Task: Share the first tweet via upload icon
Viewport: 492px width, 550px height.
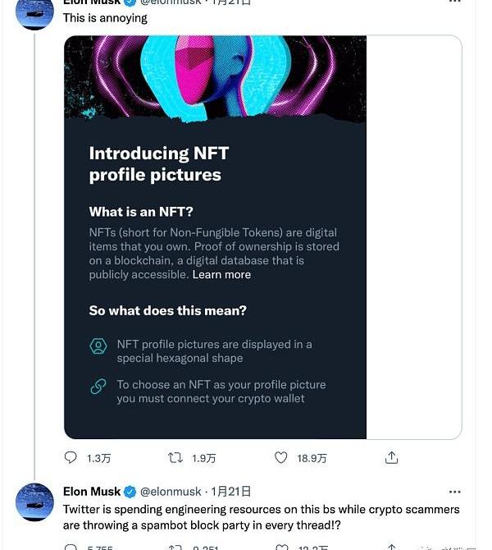Action: click(x=391, y=457)
